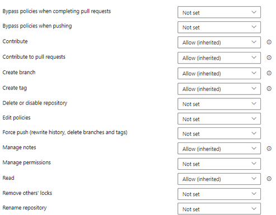276x215 pixels.
Task: Click info icon next to Create tag
Action: 269,89
